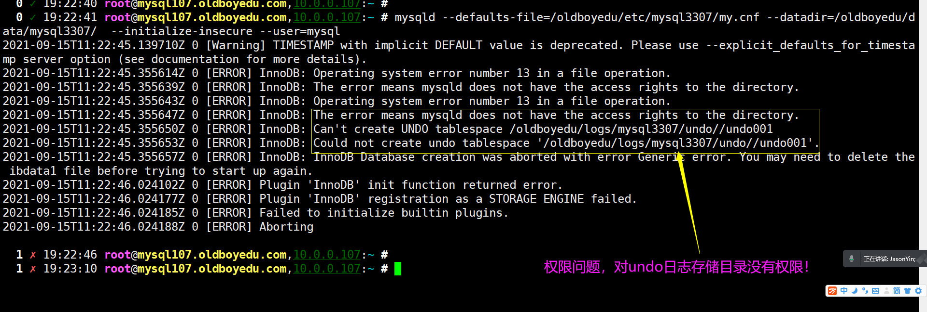
Task: Switch full/half punctuation mode on IME bar
Action: (865, 291)
